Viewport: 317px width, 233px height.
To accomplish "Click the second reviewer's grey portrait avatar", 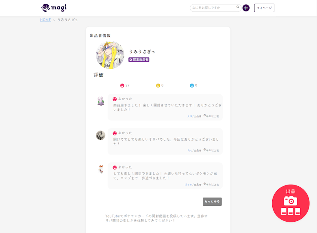I will (x=101, y=135).
